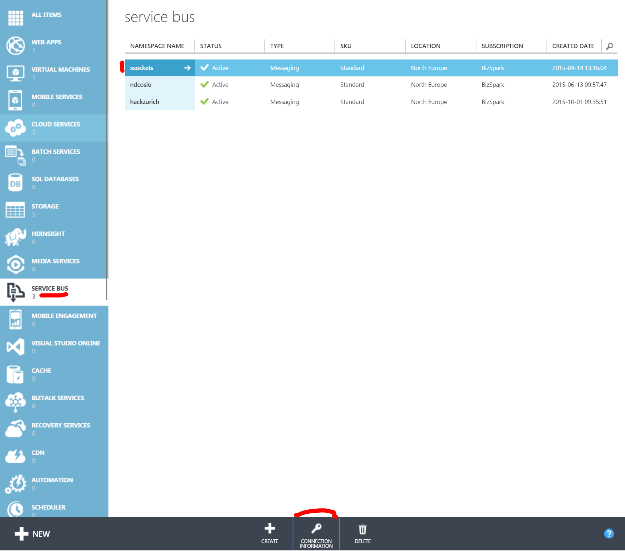Sort by Subscription column header
The width and height of the screenshot is (625, 551).
tap(502, 46)
